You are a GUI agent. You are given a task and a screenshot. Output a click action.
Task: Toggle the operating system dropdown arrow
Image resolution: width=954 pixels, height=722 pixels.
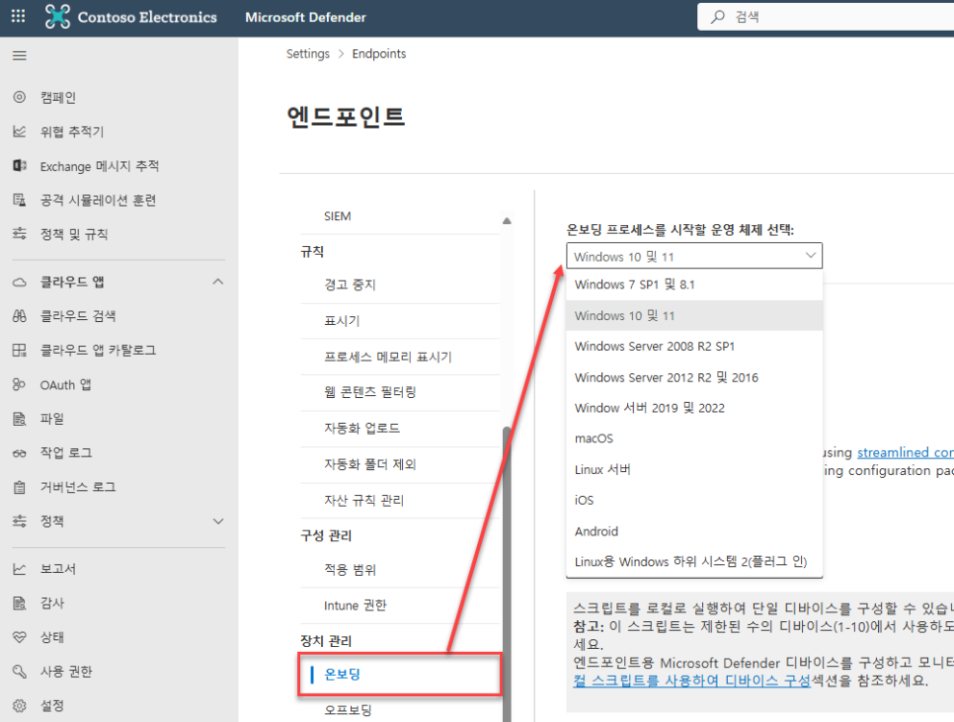point(811,256)
